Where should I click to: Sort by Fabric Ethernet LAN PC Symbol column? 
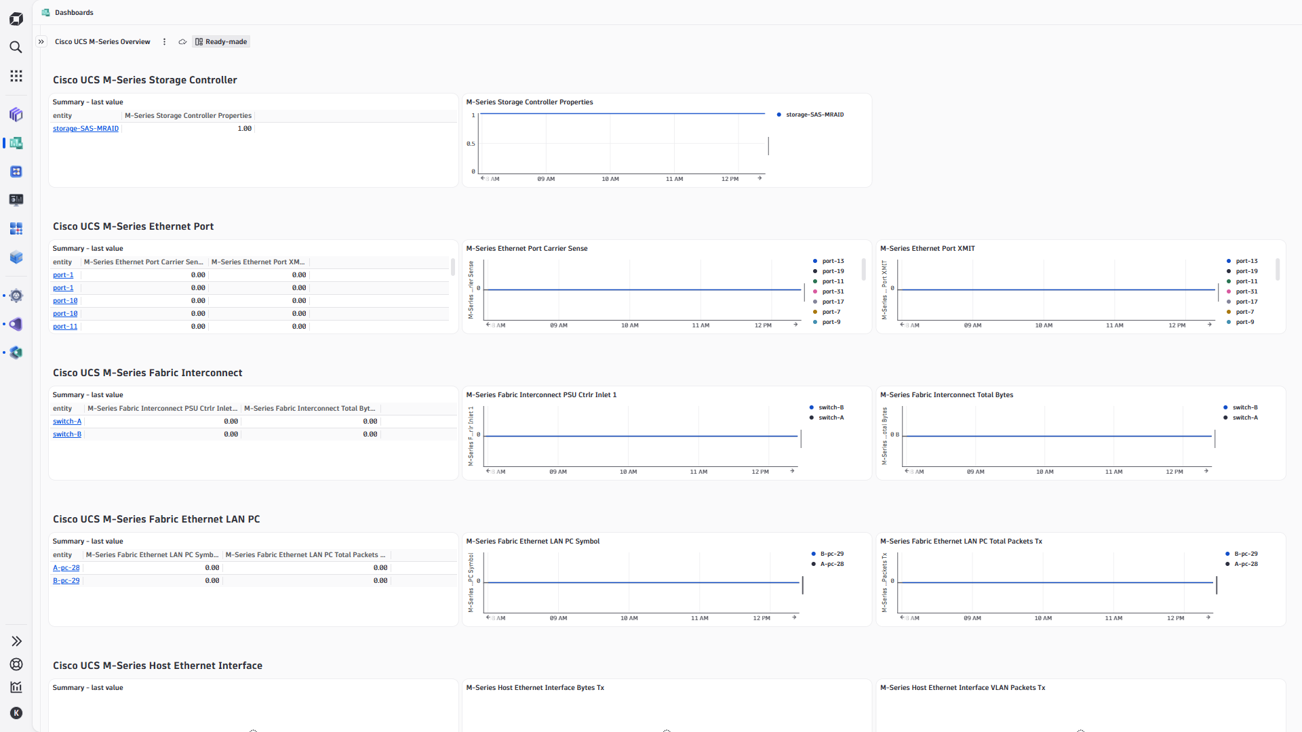[x=153, y=555]
